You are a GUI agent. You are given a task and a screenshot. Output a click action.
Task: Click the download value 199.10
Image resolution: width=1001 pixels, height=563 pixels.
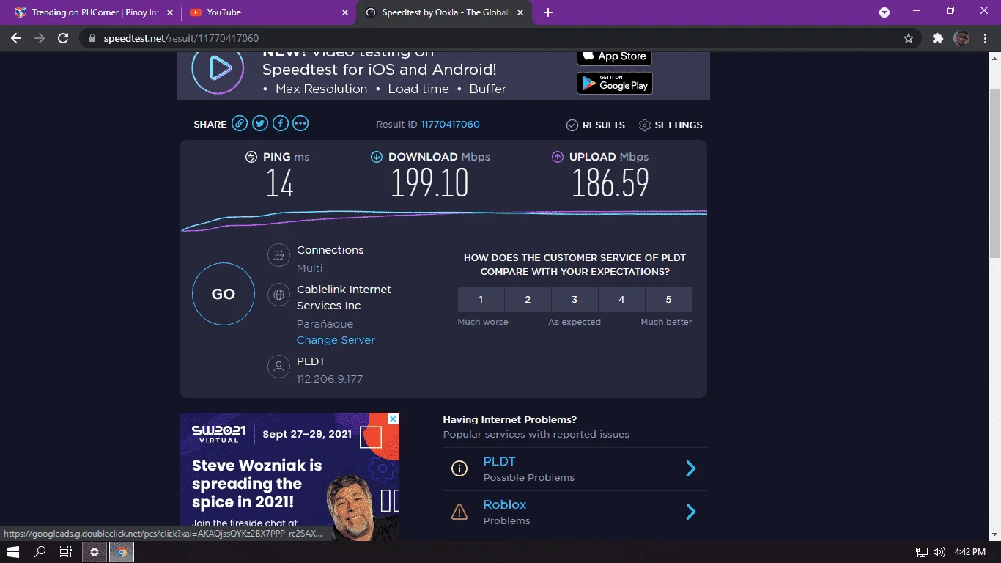click(x=429, y=183)
